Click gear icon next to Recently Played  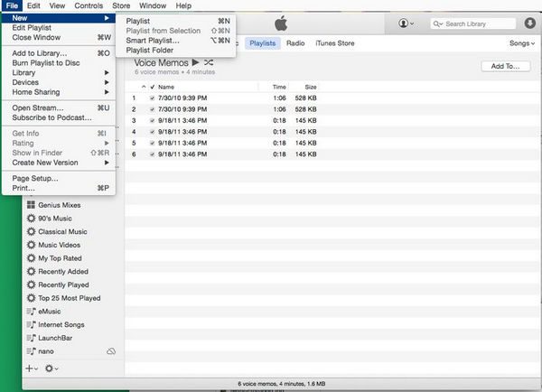click(x=31, y=285)
